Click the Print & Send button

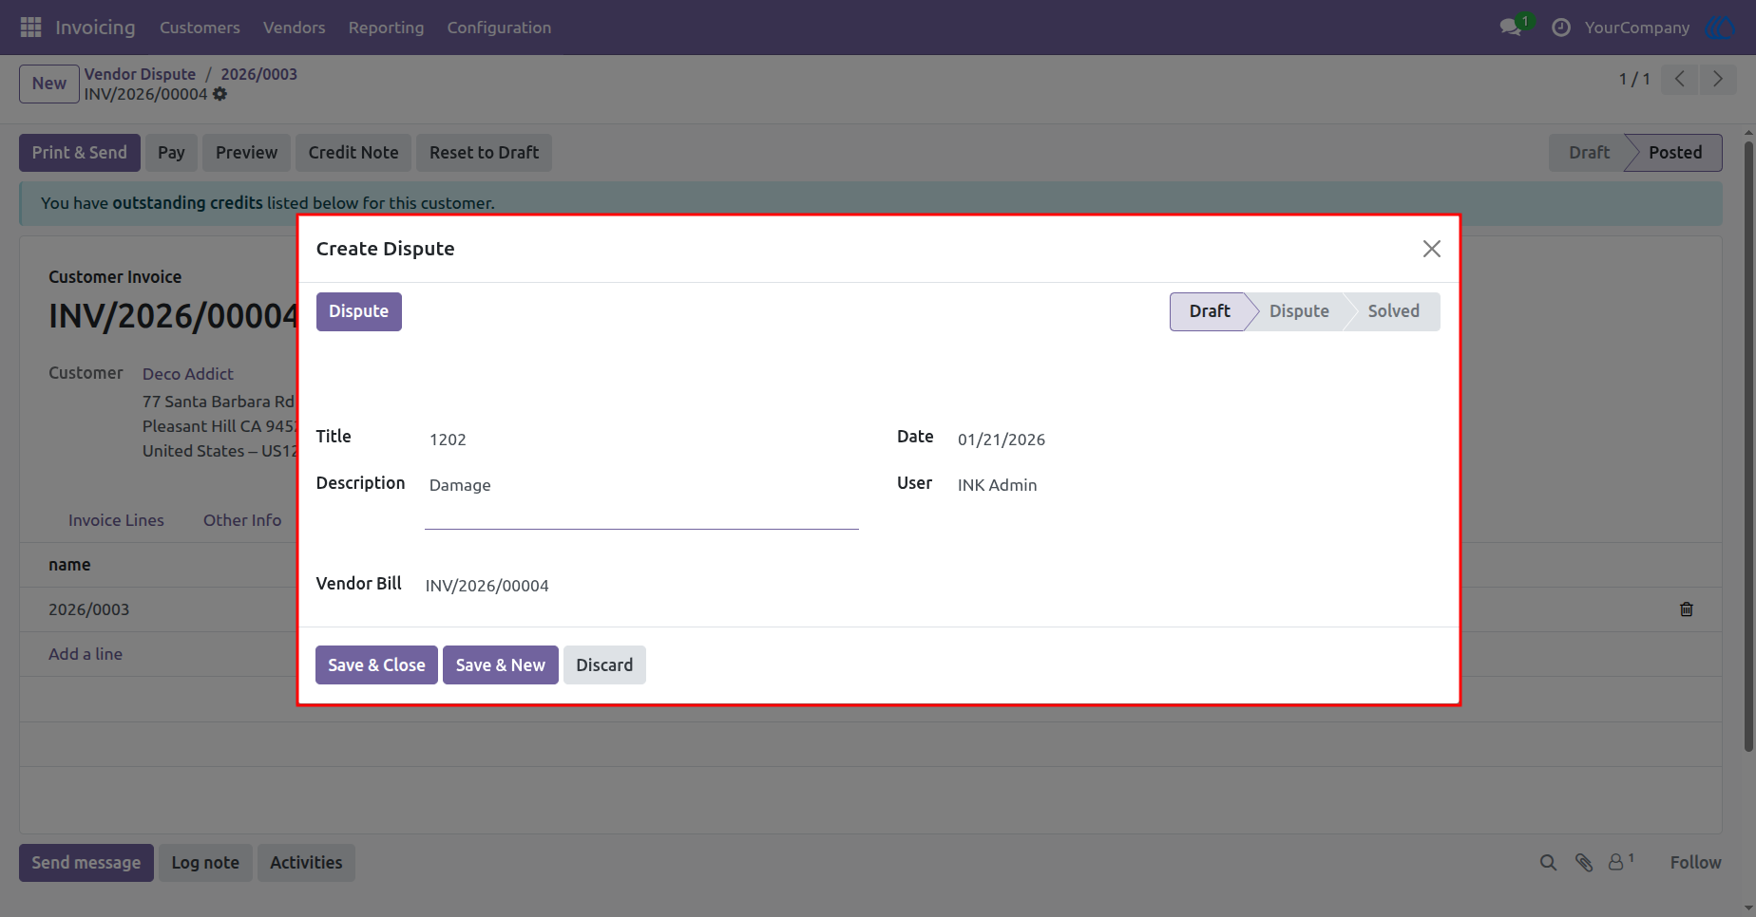[80, 153]
